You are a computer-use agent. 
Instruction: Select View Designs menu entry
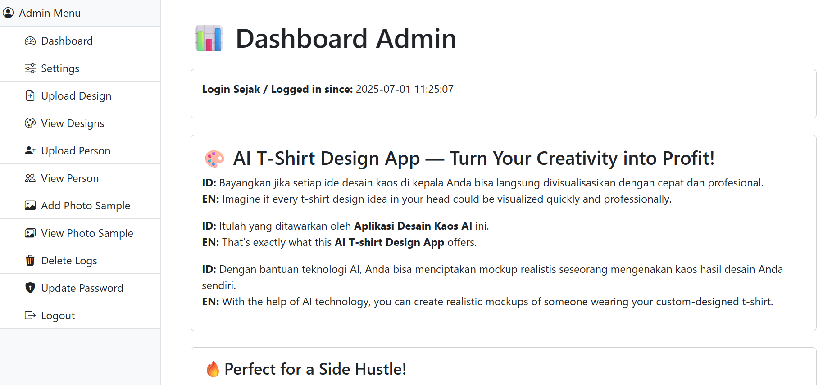pos(73,123)
